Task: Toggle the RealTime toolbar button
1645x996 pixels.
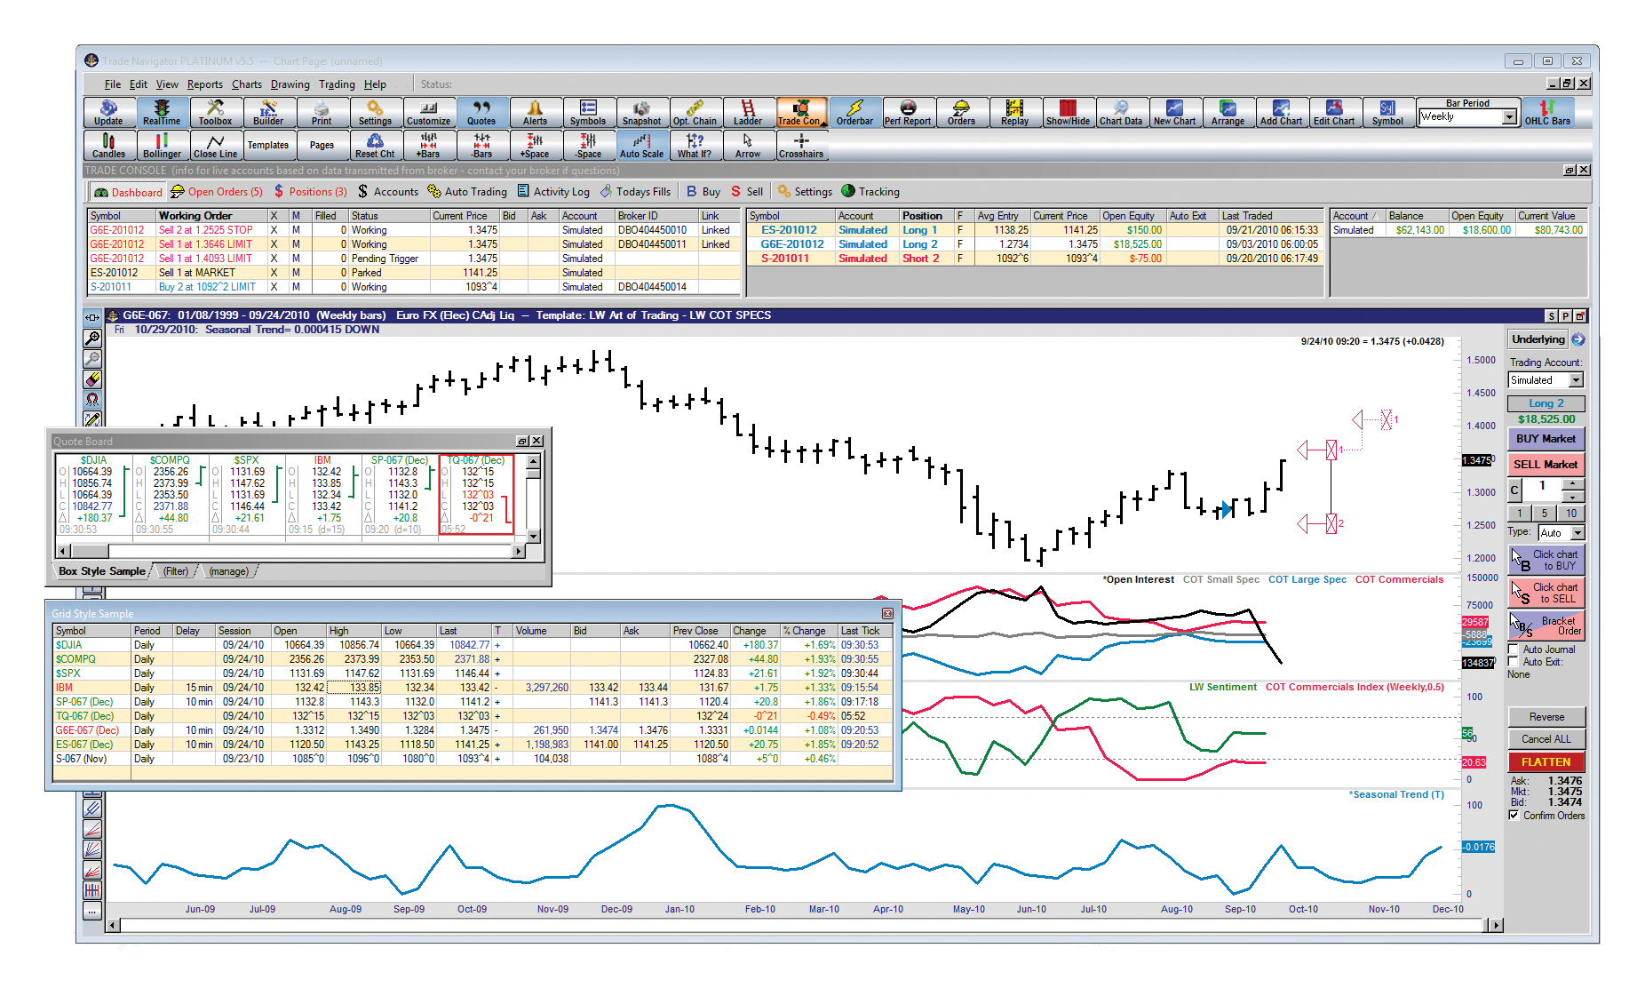Action: pyautogui.click(x=162, y=113)
